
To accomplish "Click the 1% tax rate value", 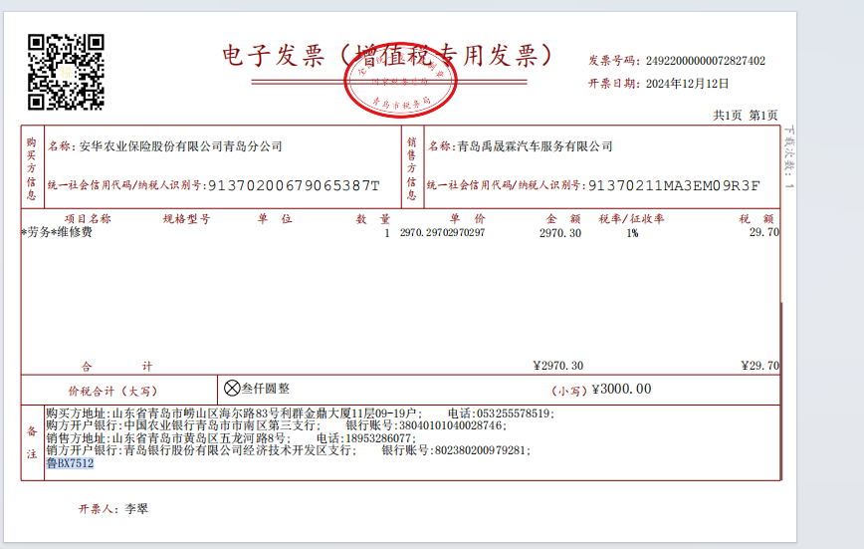I will click(x=632, y=232).
